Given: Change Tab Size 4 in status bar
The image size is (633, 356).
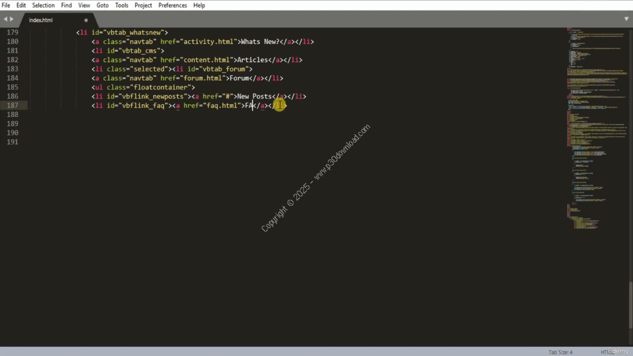Looking at the screenshot, I should [560, 352].
